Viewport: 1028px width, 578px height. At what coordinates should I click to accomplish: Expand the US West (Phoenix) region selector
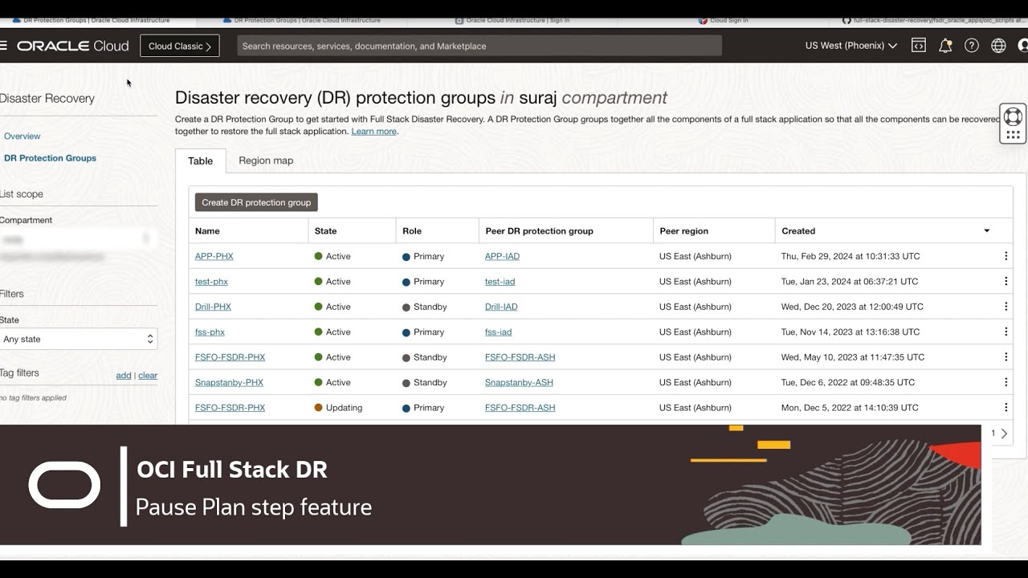tap(851, 46)
